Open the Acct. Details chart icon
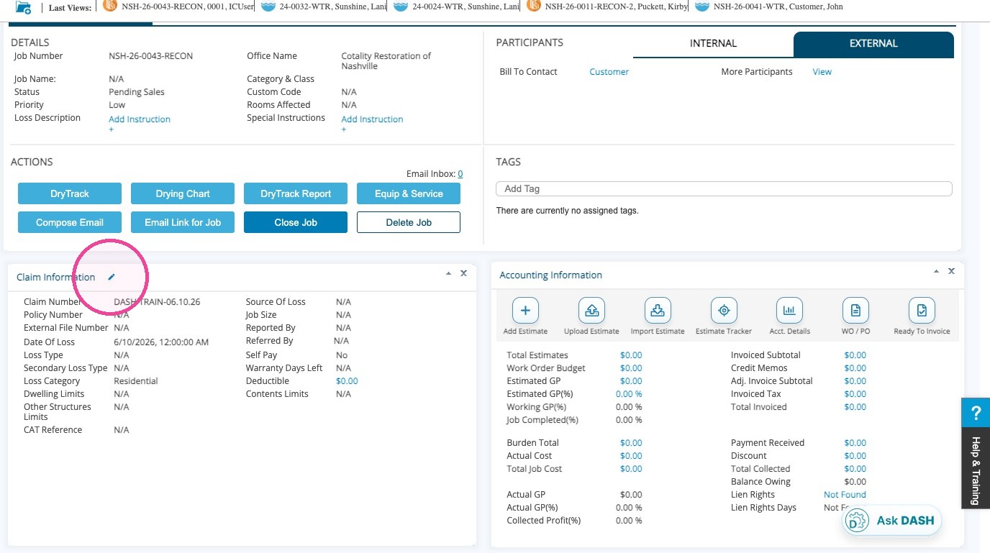The width and height of the screenshot is (990, 553). (x=789, y=311)
